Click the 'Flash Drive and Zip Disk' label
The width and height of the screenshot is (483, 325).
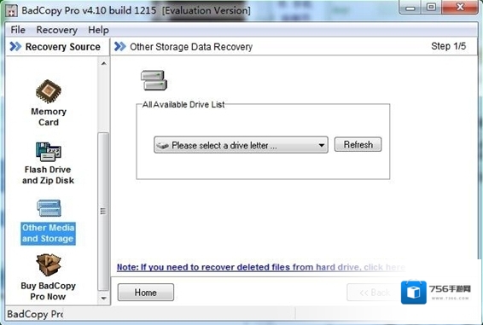48,175
